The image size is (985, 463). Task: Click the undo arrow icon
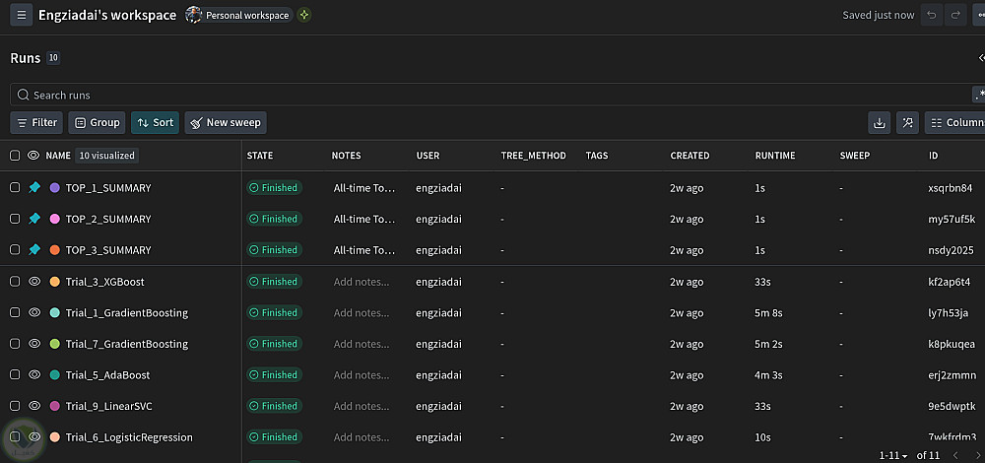click(931, 15)
